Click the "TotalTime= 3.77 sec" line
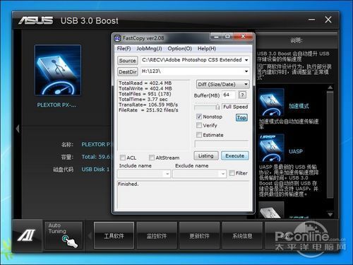This screenshot has width=353, height=265. pyautogui.click(x=143, y=99)
